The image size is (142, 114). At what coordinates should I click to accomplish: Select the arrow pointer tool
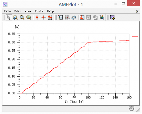click(x=9, y=17)
